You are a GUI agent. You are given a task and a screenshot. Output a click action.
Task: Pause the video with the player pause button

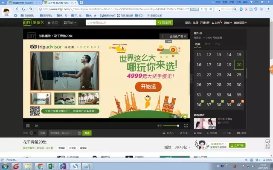(x=28, y=126)
